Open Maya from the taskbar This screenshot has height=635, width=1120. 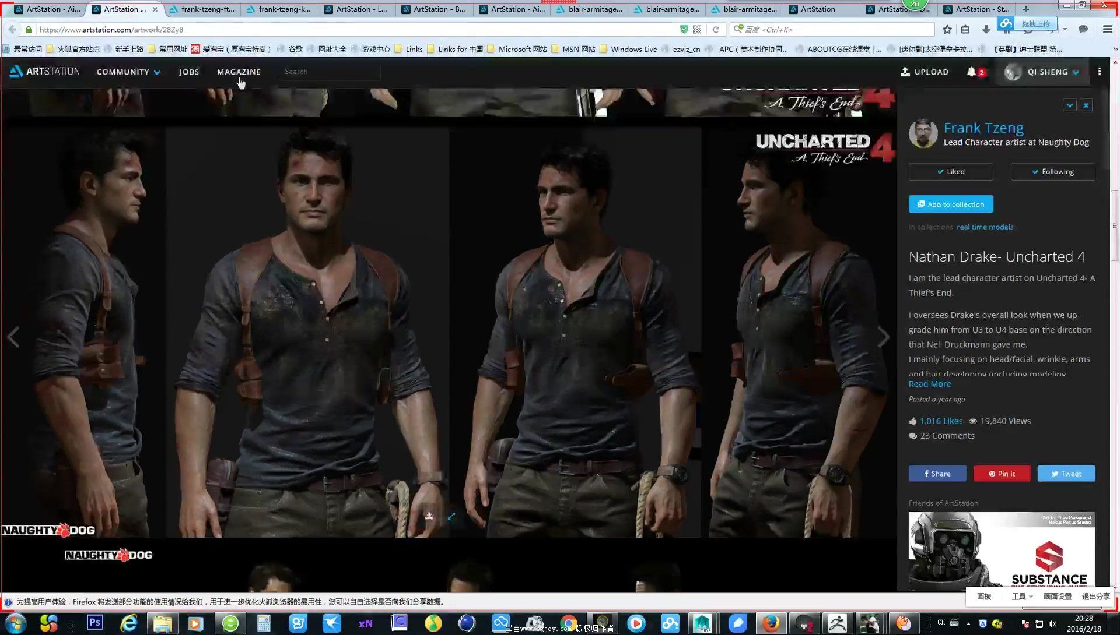tap(703, 623)
